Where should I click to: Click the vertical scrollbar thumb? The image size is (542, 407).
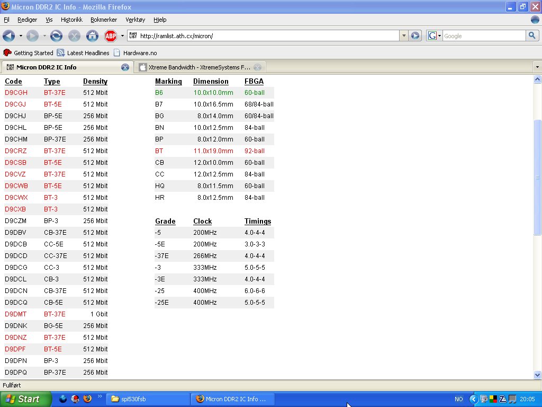(x=537, y=177)
